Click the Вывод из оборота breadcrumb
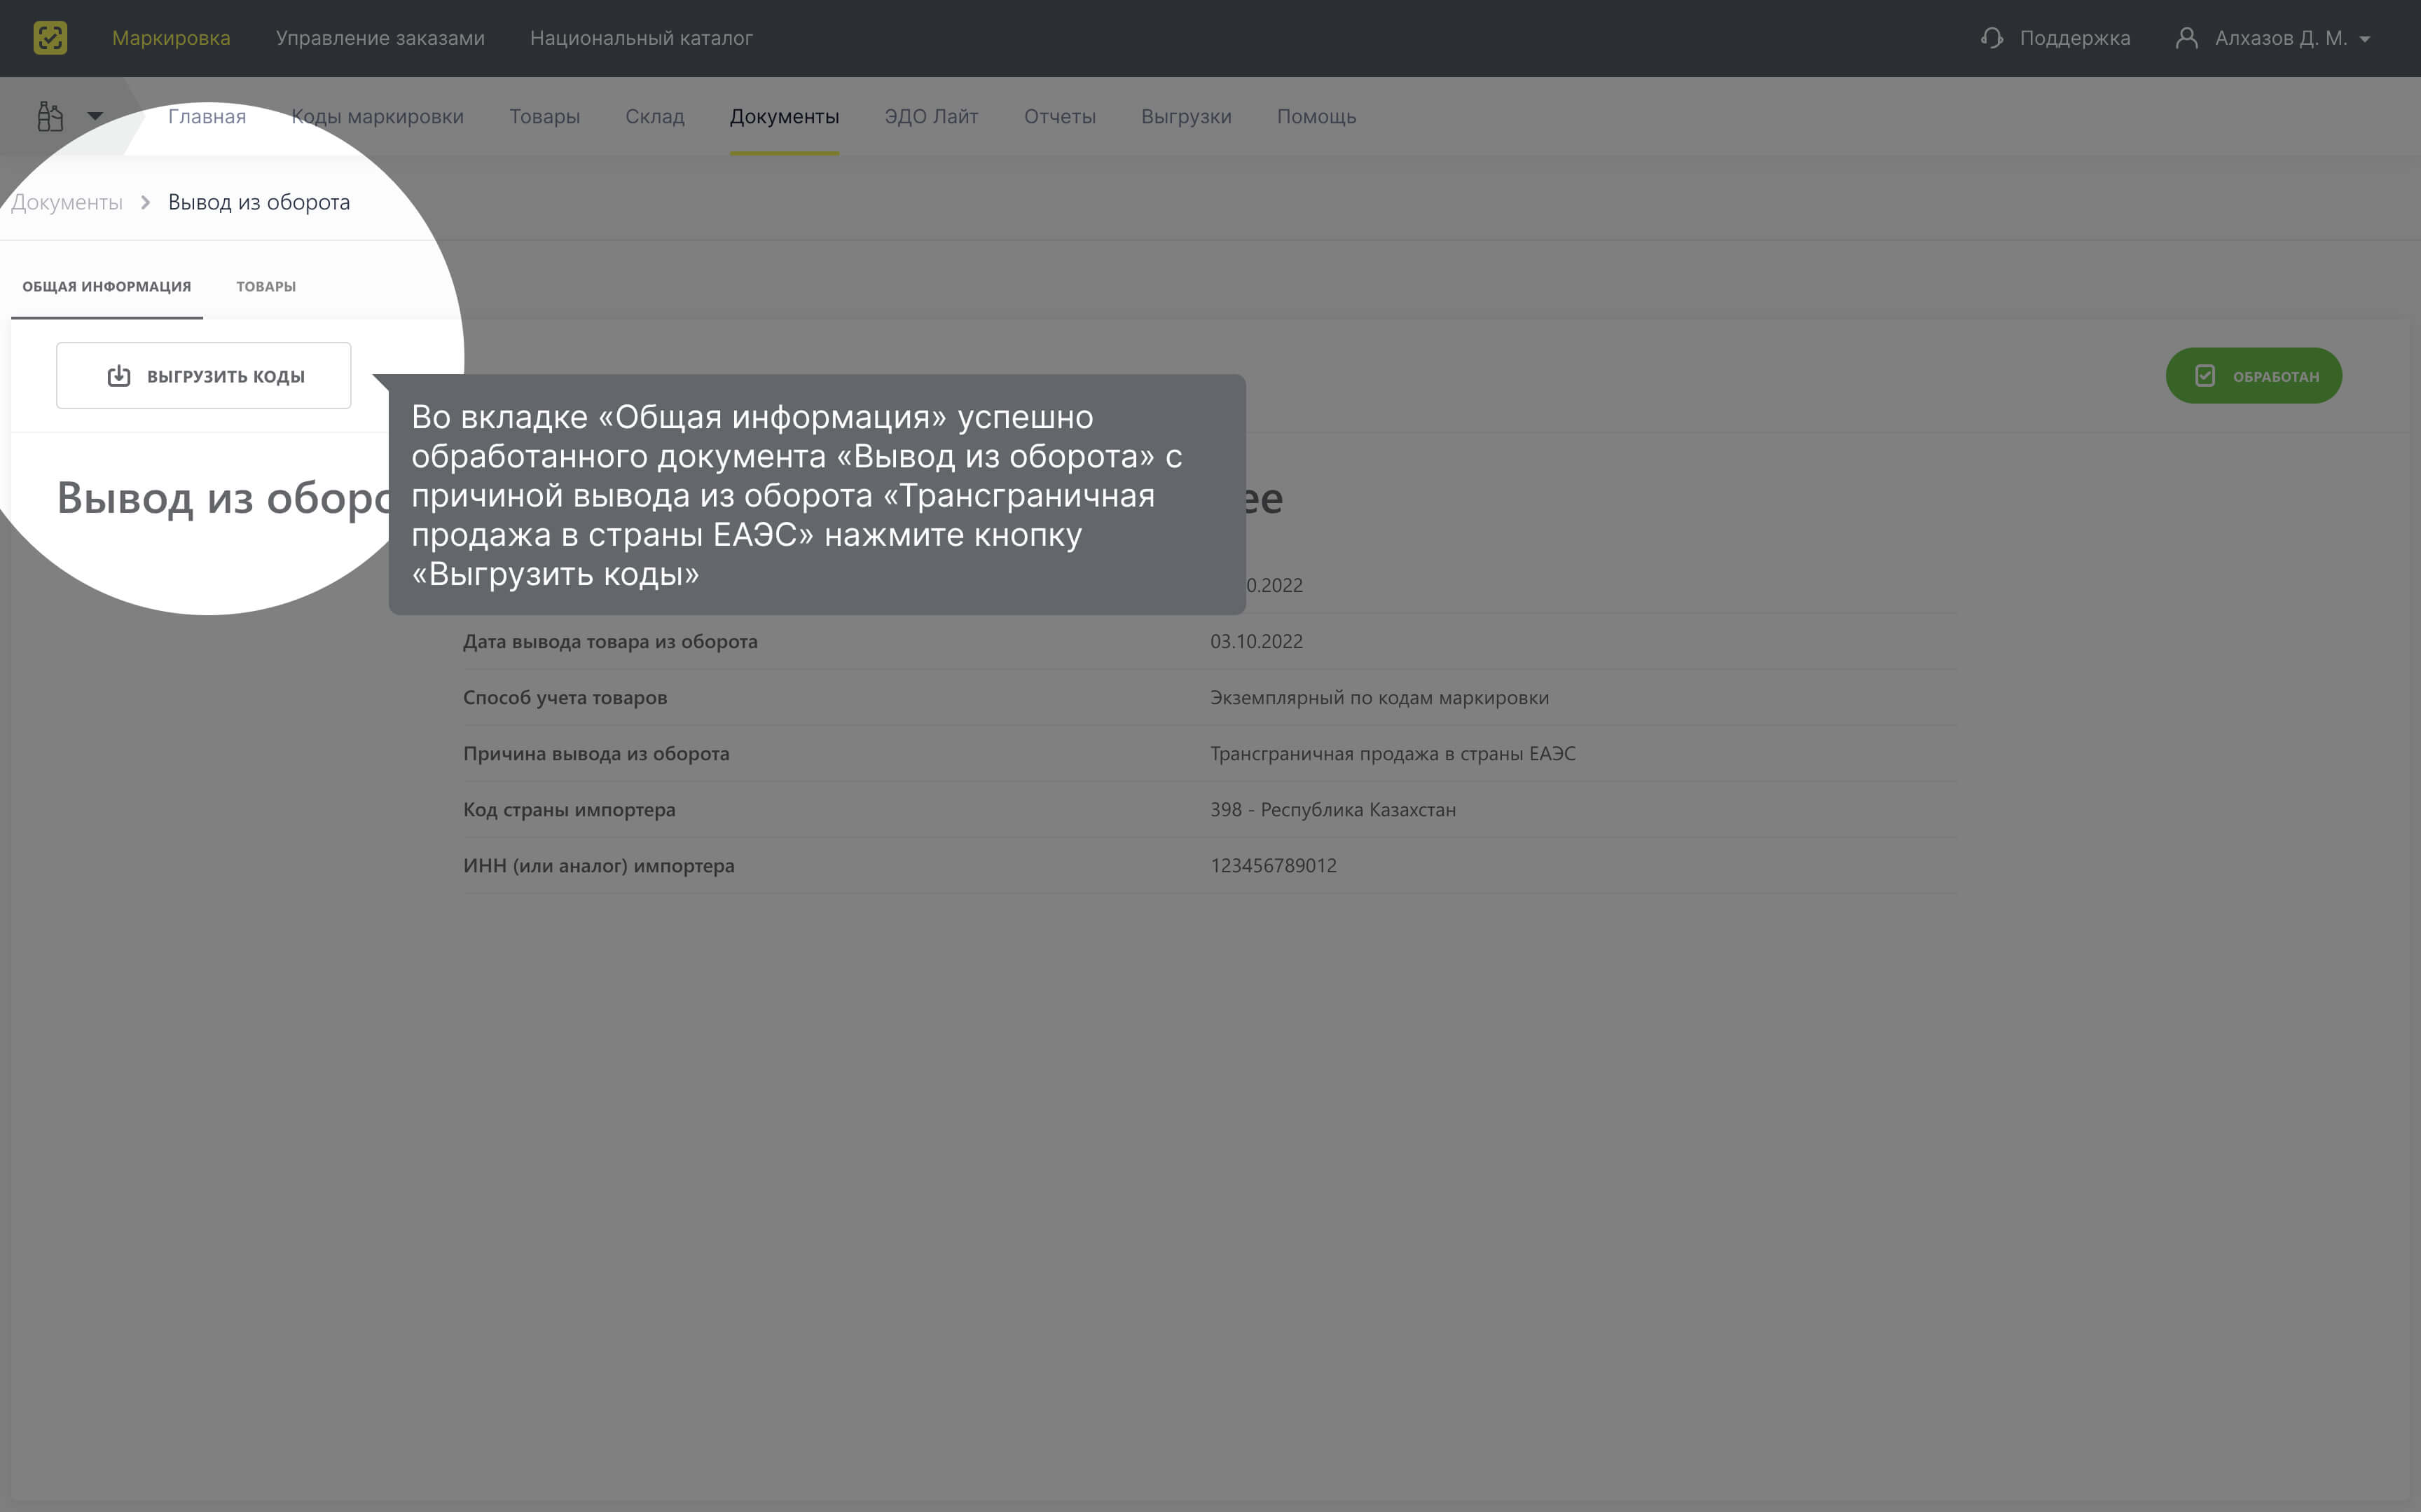The height and width of the screenshot is (1512, 2421). [259, 202]
